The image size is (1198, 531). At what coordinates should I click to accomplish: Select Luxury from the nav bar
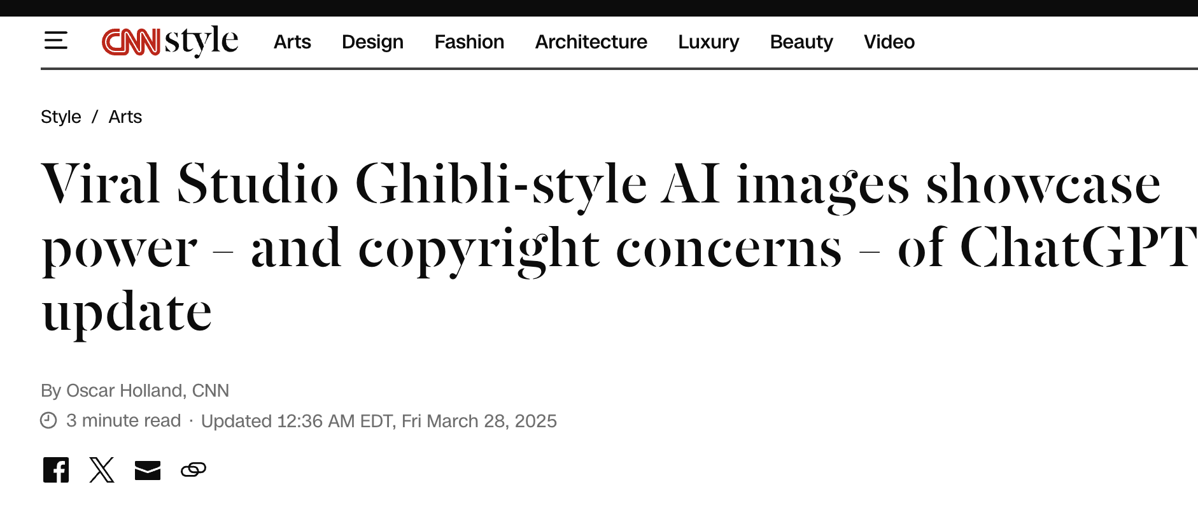tap(708, 42)
